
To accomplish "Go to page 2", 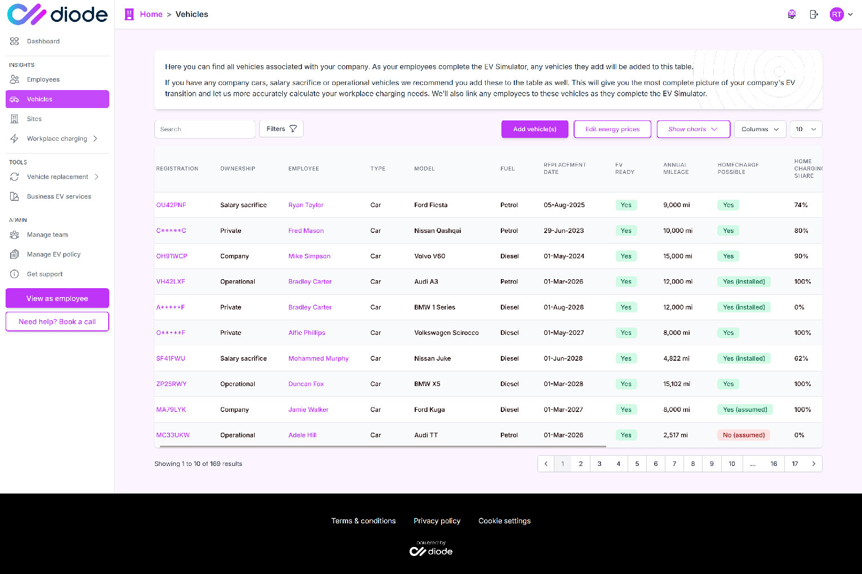I will point(581,464).
